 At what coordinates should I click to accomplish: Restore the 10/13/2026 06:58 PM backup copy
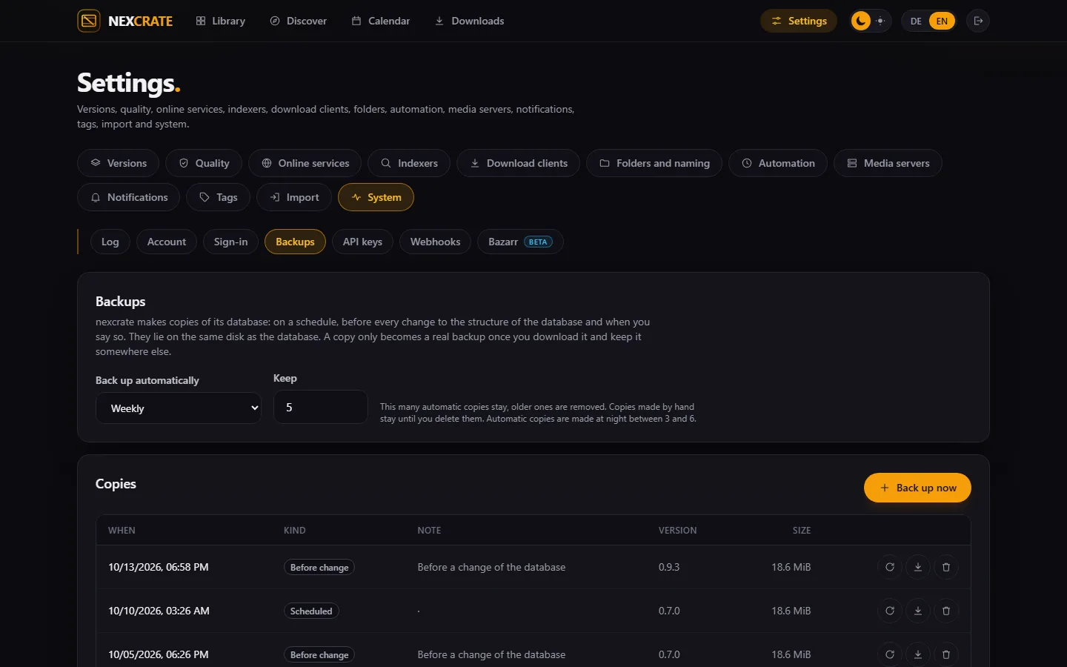pos(890,567)
